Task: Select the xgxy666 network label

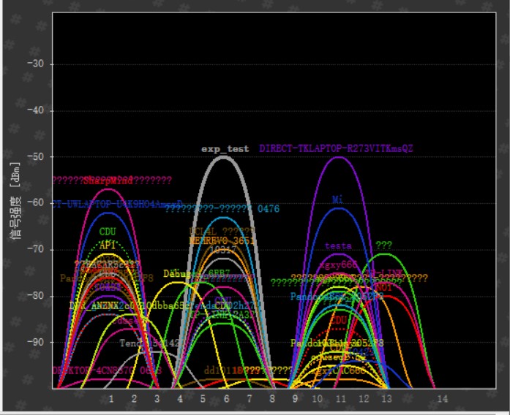Action: coord(338,264)
